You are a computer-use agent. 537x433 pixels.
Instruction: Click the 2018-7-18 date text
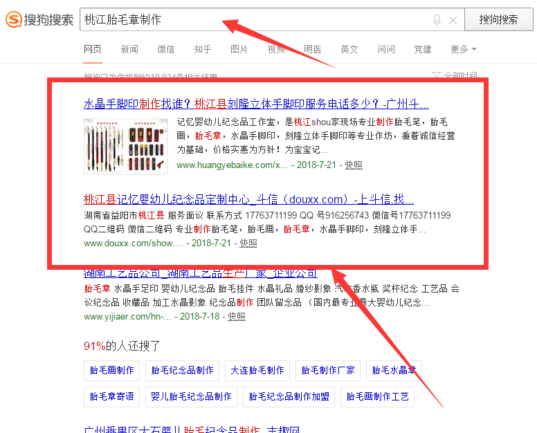tap(200, 316)
